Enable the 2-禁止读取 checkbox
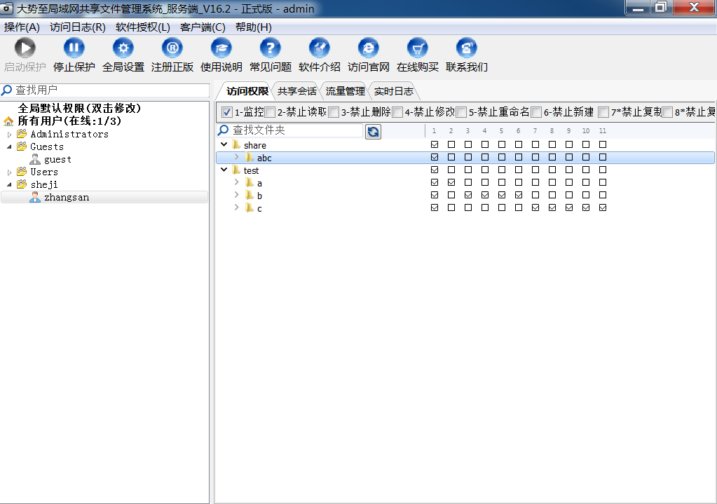The height and width of the screenshot is (504, 717). (x=270, y=112)
